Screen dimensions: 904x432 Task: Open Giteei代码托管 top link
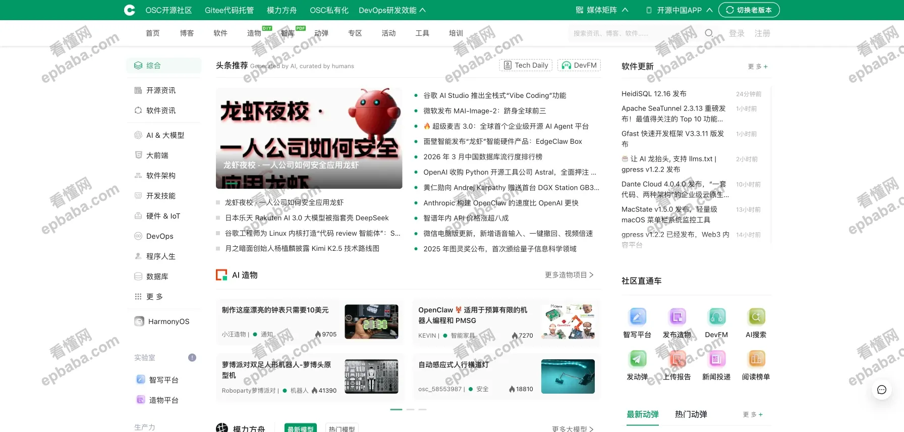pyautogui.click(x=229, y=10)
